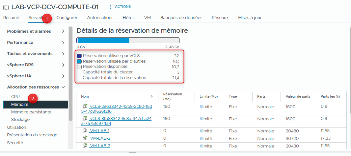Collapse Allocation des ressources chevron
The image size is (351, 156).
pos(63,87)
